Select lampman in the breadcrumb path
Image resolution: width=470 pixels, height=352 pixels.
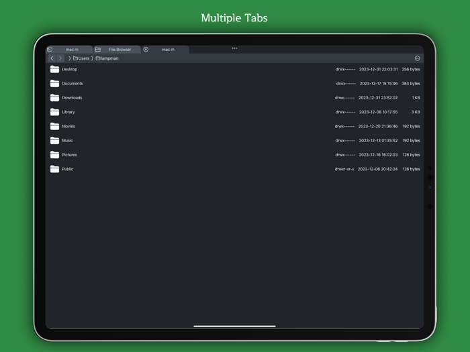(x=107, y=58)
